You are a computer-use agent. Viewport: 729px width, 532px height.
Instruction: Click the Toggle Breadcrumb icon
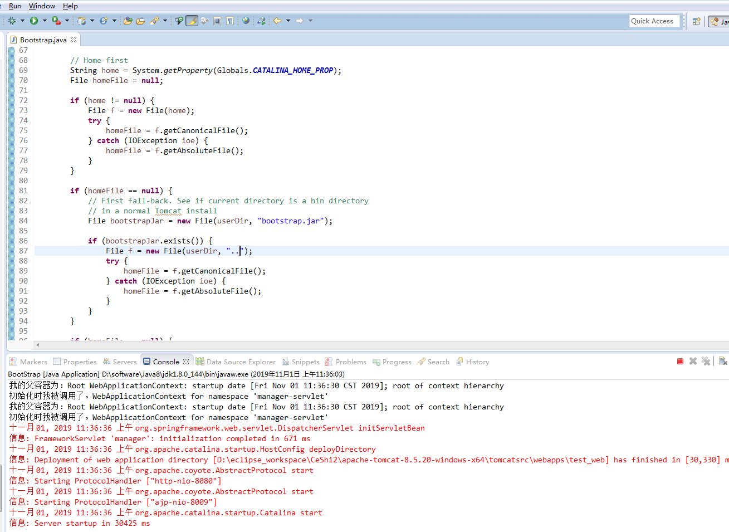(179, 21)
